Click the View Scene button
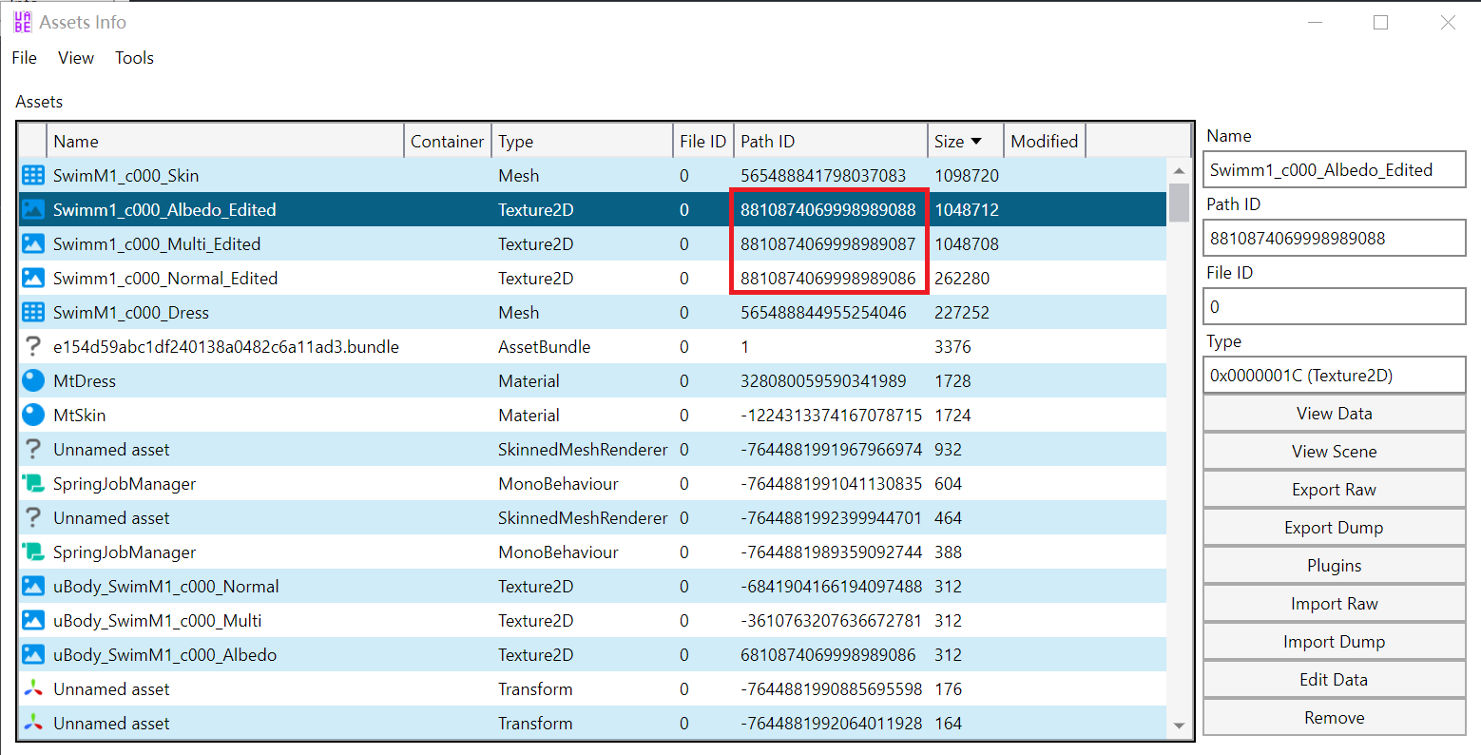Screen dimensions: 1481x755 (x=1334, y=452)
